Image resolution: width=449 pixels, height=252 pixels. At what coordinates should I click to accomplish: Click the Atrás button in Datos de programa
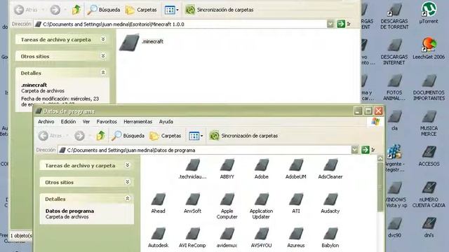point(51,136)
